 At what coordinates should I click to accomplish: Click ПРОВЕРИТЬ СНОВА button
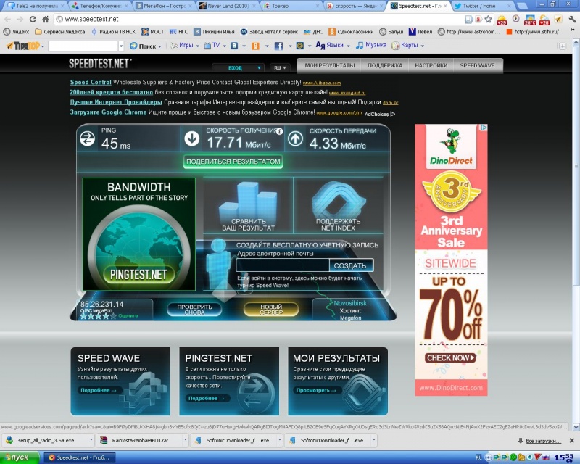coord(194,310)
